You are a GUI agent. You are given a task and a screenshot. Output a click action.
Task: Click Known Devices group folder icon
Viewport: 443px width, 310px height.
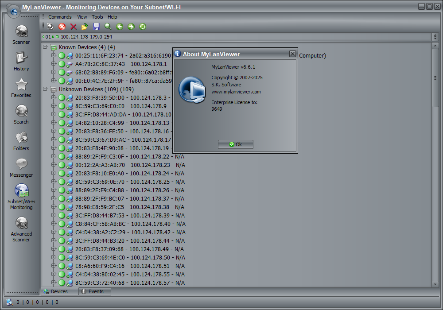pos(54,47)
